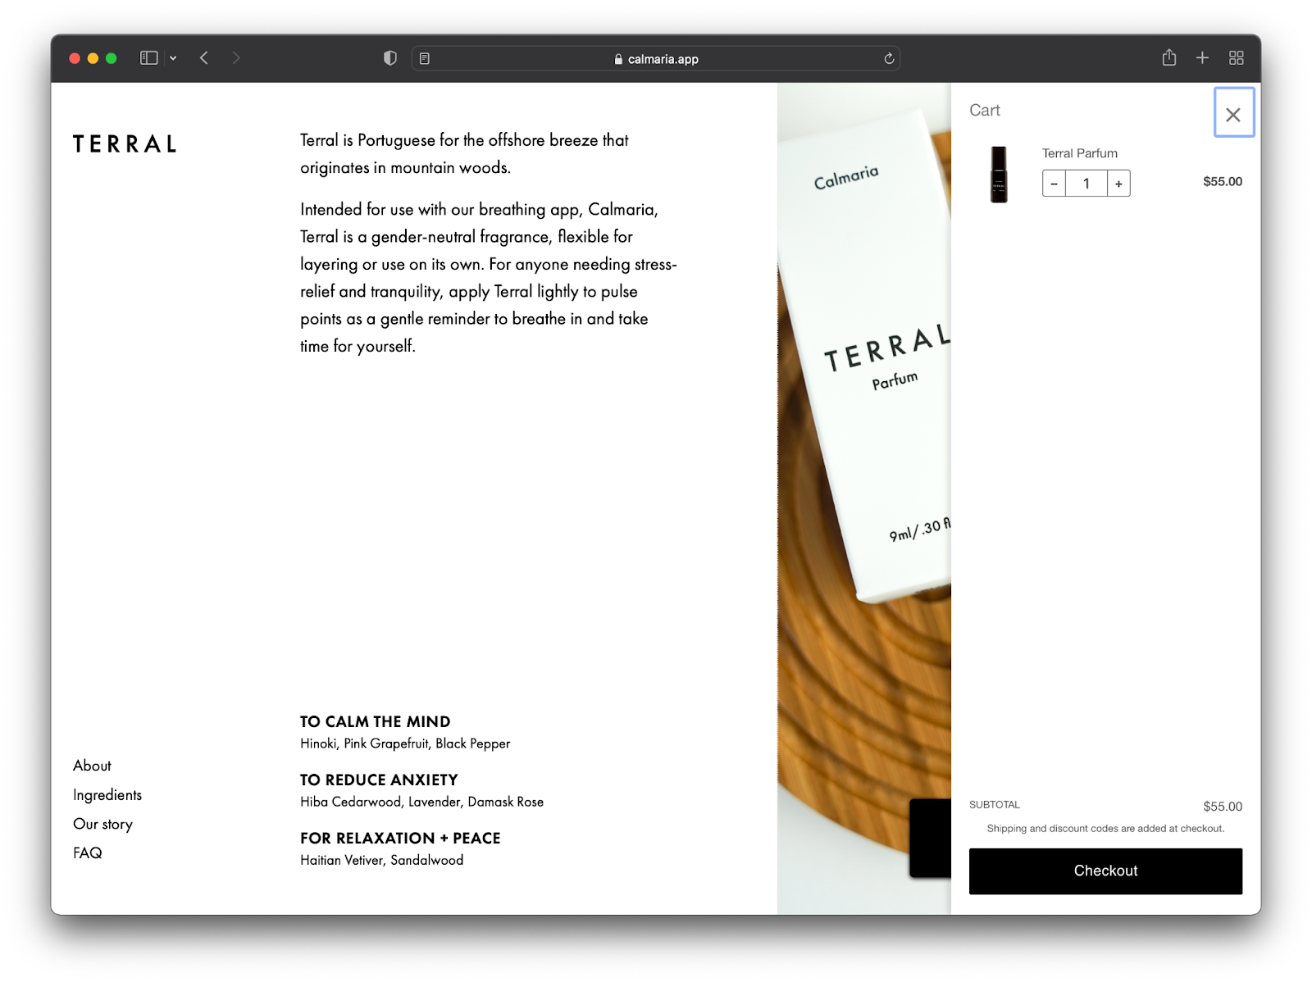Click the Terral Parfum item price $55.00
The height and width of the screenshot is (982, 1312).
coord(1223,182)
